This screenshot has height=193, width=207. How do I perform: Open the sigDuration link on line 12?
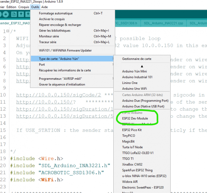(x=65, y=109)
